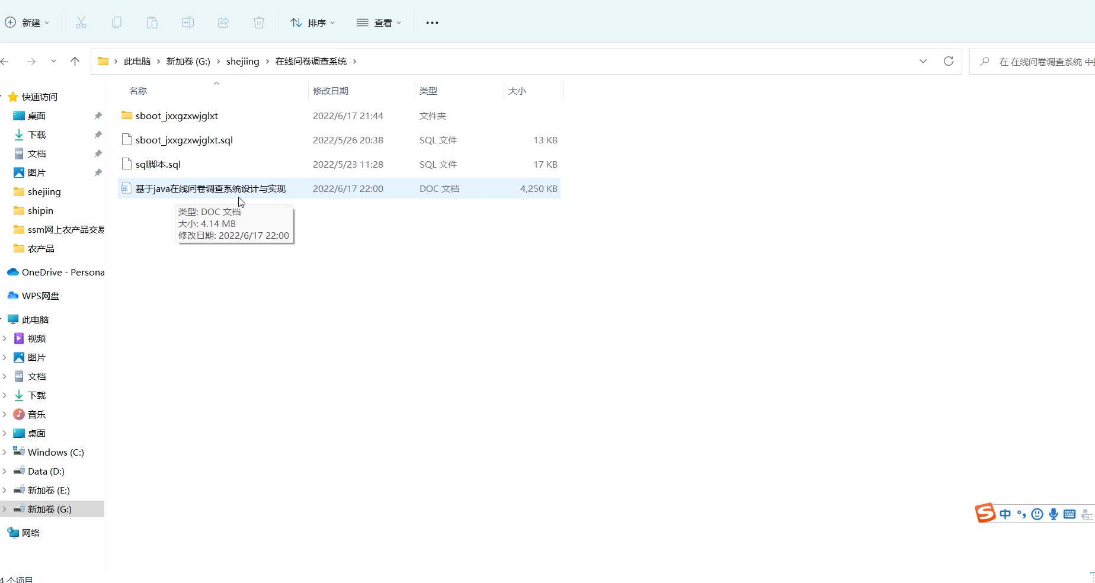Go up one folder level

coord(75,61)
